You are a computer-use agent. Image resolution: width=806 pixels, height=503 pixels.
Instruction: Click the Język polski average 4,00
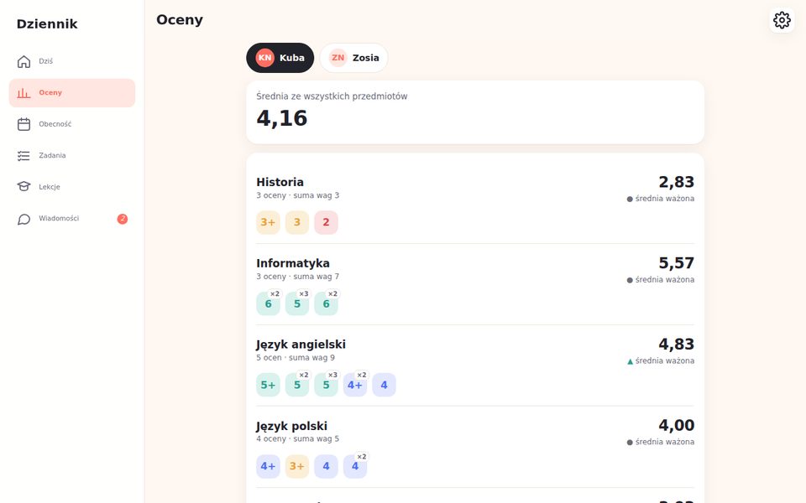point(677,426)
